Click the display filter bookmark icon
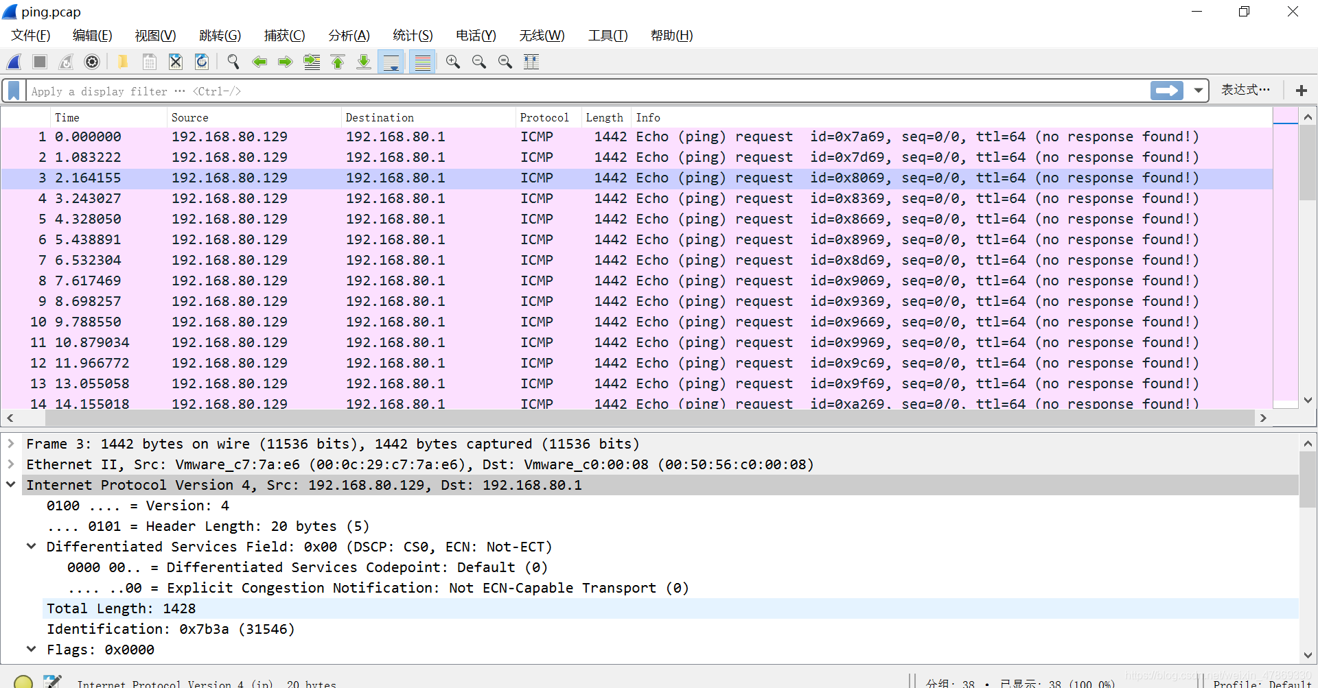 coord(14,91)
